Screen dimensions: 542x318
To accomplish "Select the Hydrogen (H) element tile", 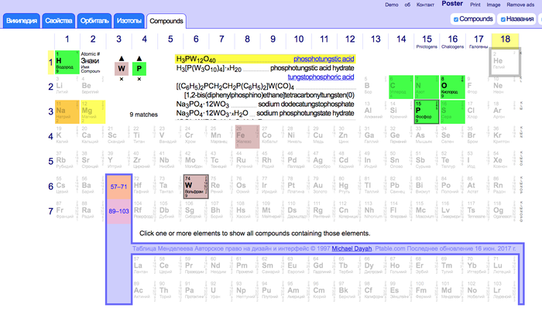I will pos(66,63).
